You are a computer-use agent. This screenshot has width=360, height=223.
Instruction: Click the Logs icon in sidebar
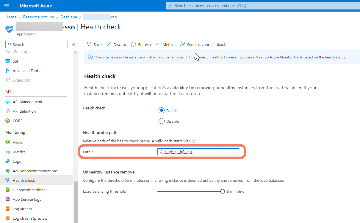8,161
